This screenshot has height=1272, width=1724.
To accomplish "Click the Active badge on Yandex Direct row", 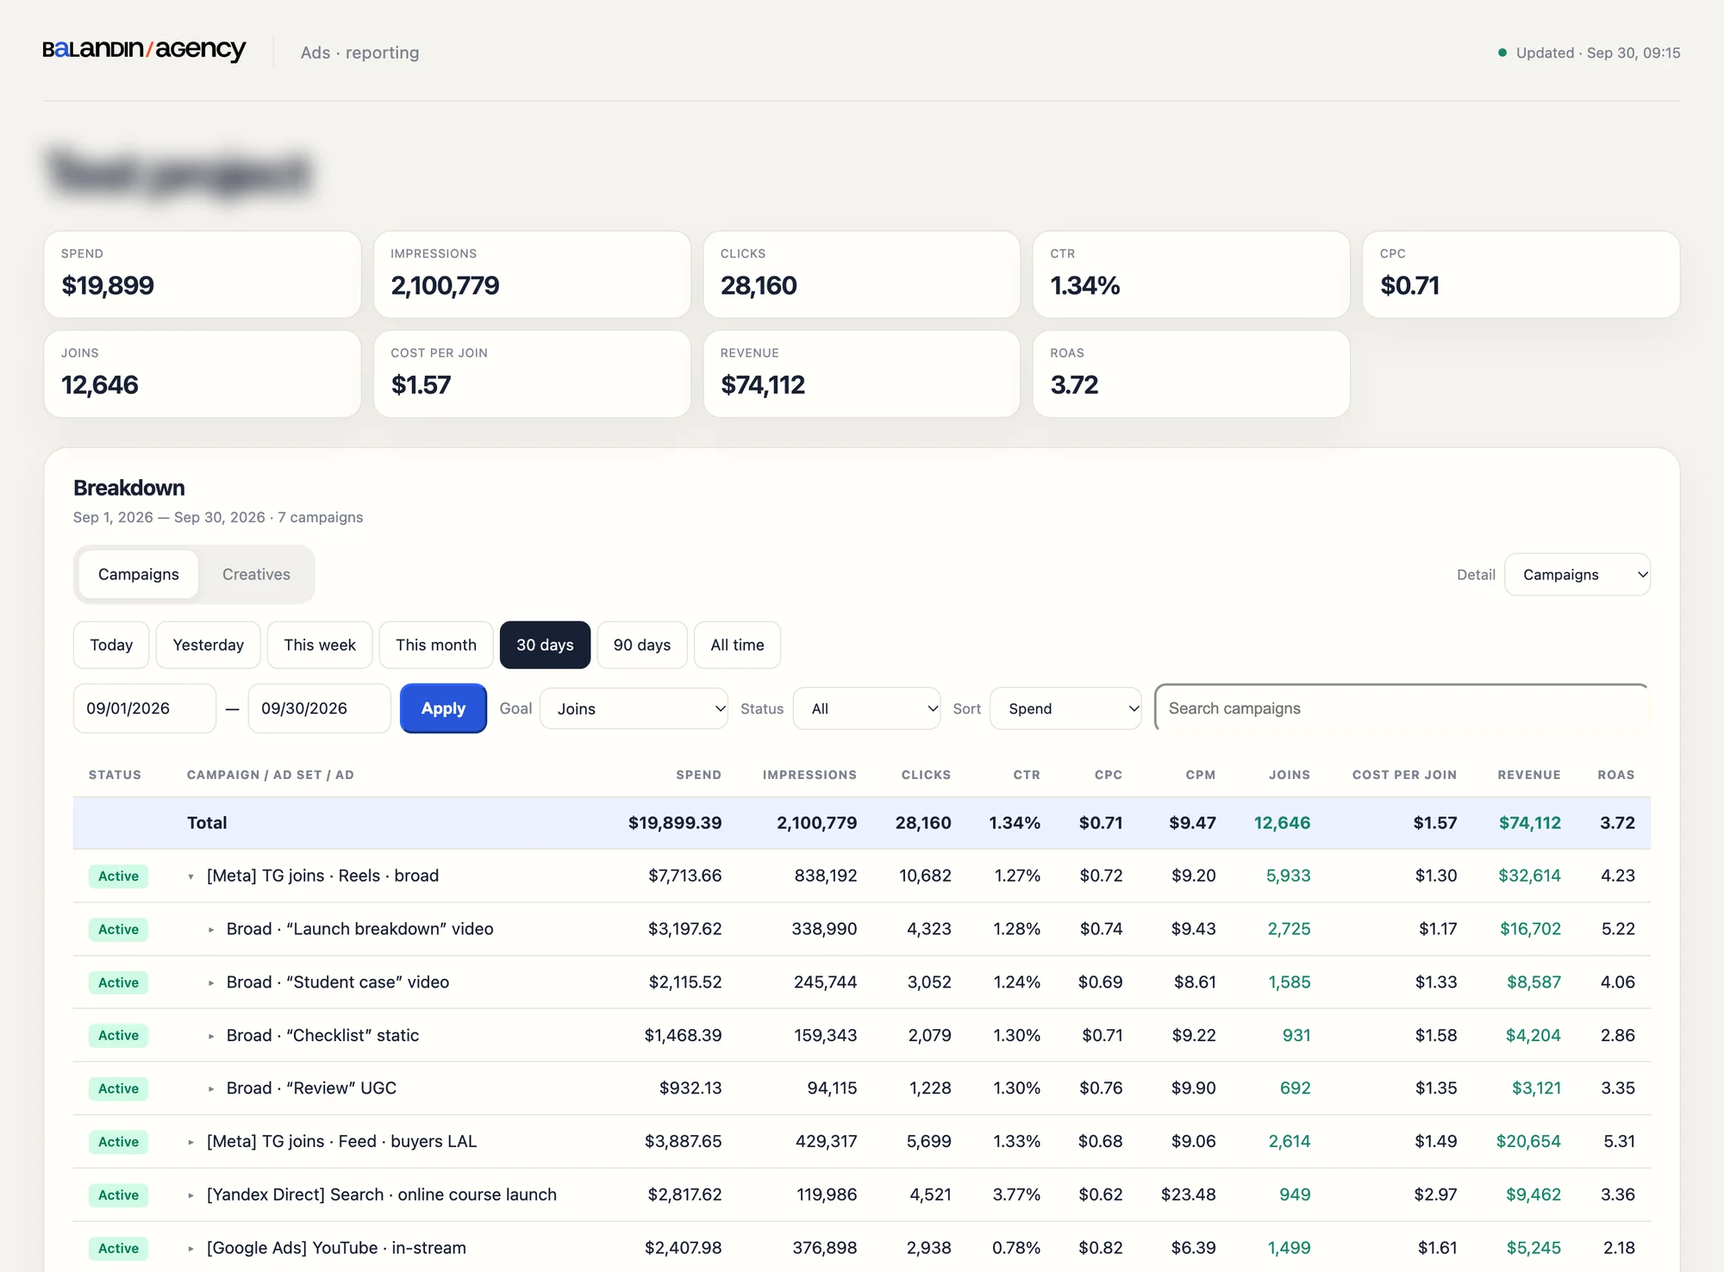I will [x=118, y=1195].
